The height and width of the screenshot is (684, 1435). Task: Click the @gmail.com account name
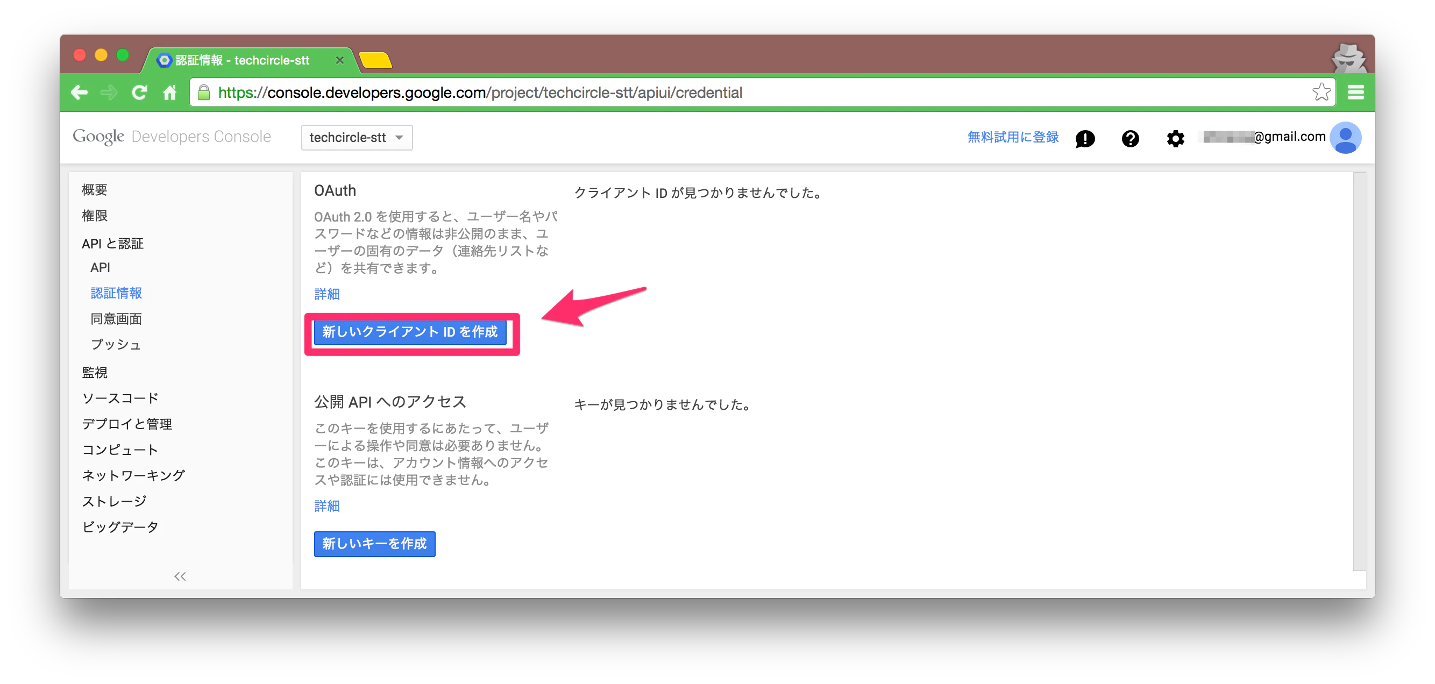1264,137
